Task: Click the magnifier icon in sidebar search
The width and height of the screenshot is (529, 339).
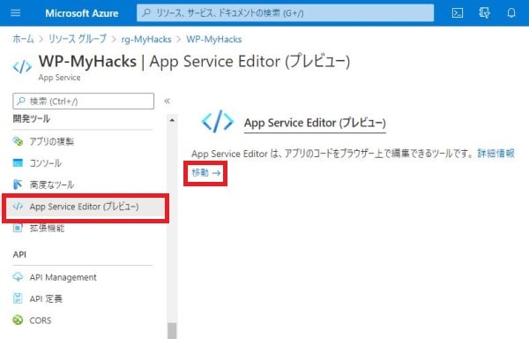Action: tap(21, 101)
